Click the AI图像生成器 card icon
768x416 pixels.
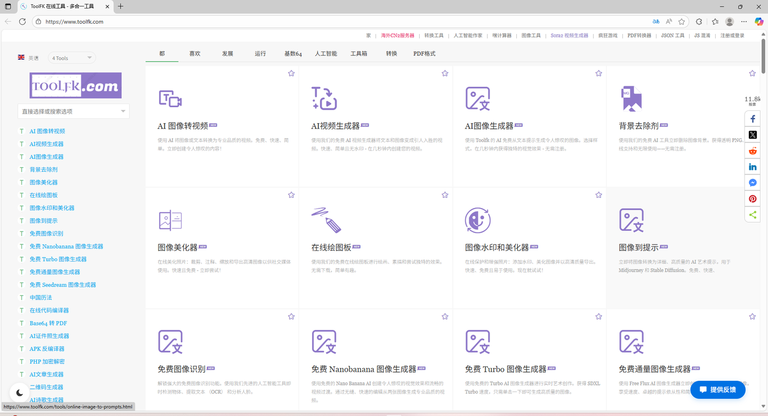pos(478,99)
